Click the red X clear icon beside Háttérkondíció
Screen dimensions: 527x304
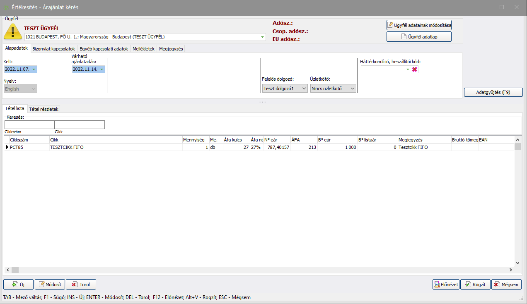click(415, 69)
